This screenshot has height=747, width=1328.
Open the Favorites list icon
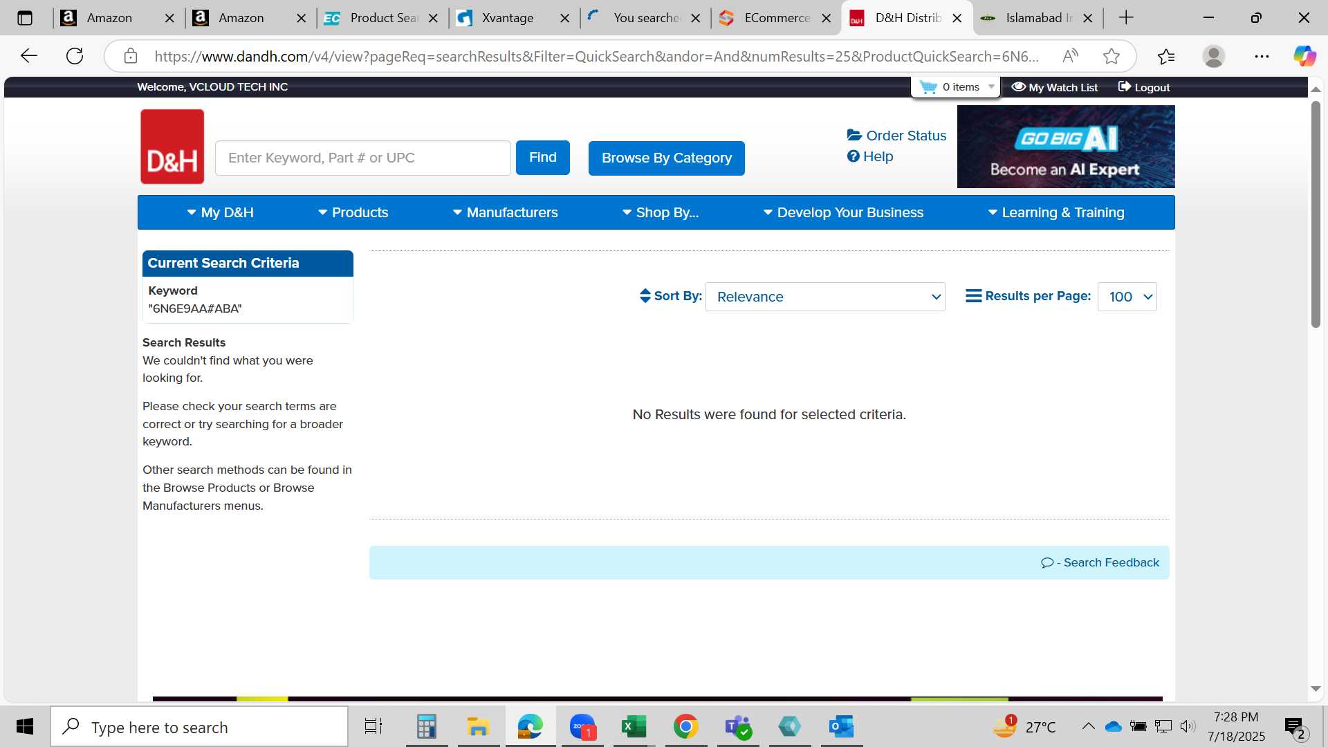[1166, 56]
